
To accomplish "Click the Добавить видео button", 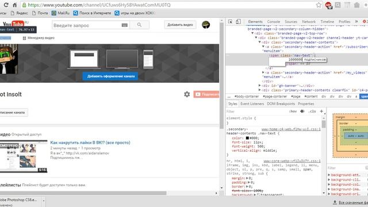I will pyautogui.click(x=180, y=25).
